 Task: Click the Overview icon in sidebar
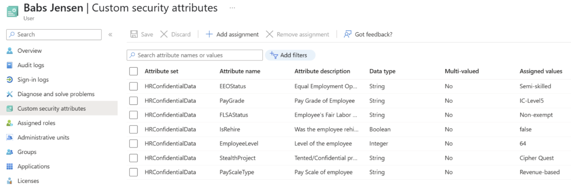point(10,51)
